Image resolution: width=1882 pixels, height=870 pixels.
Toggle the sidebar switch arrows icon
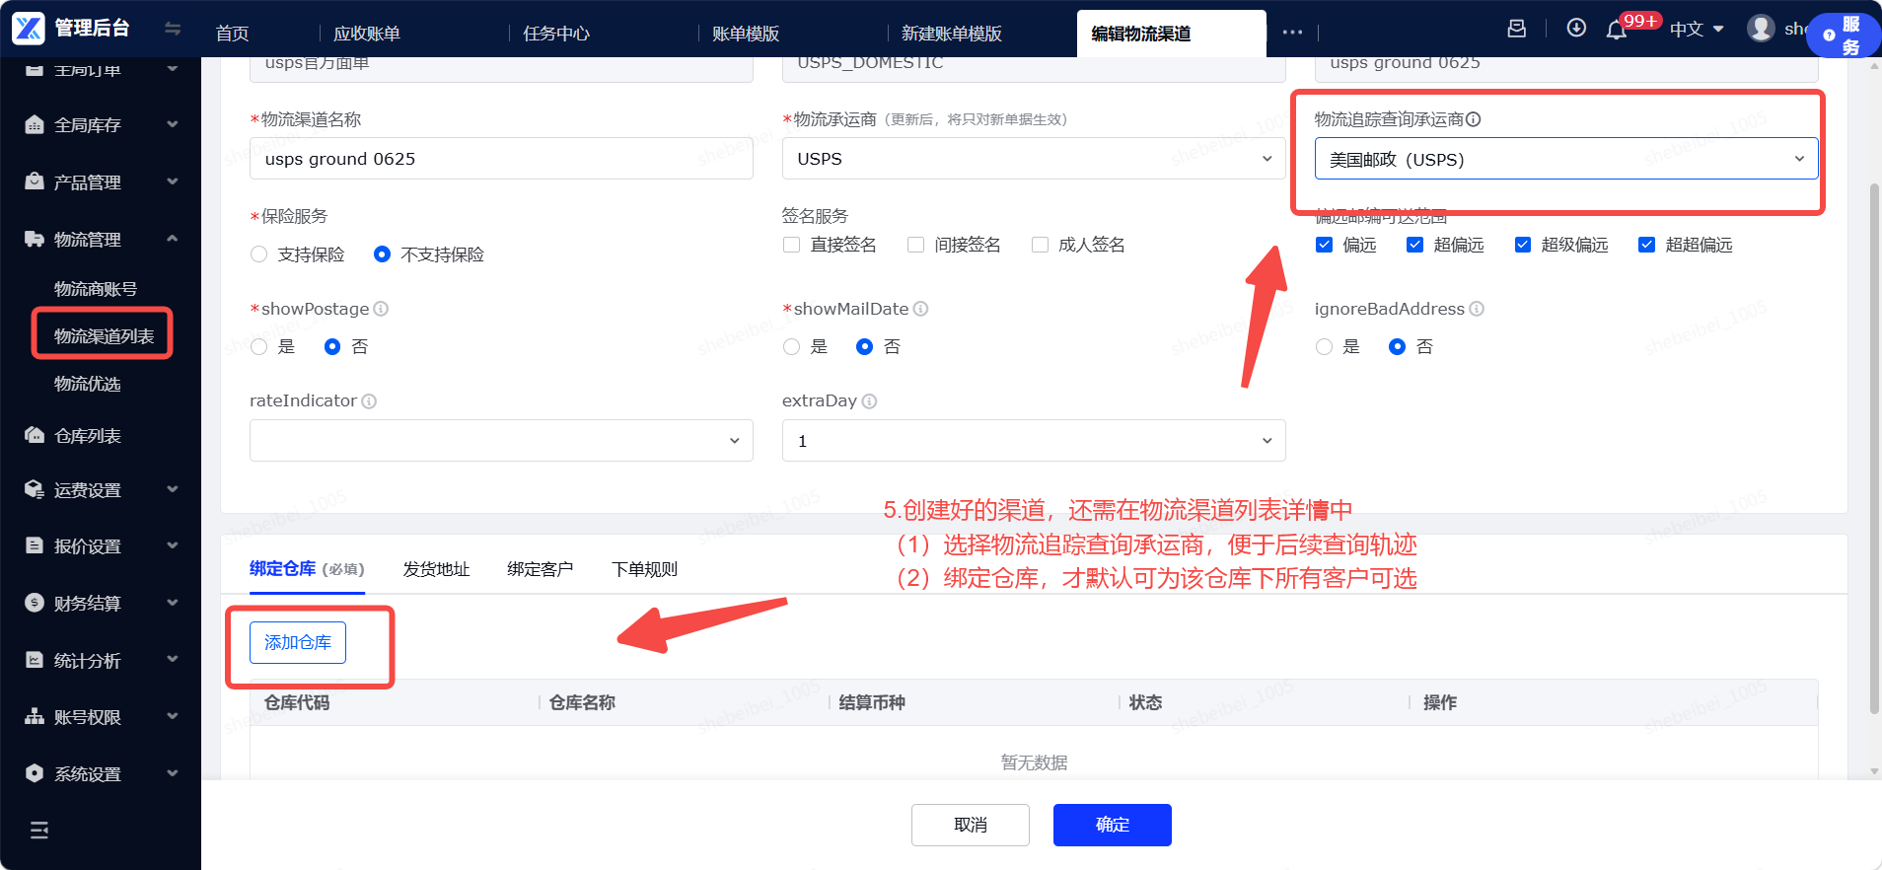[x=173, y=29]
